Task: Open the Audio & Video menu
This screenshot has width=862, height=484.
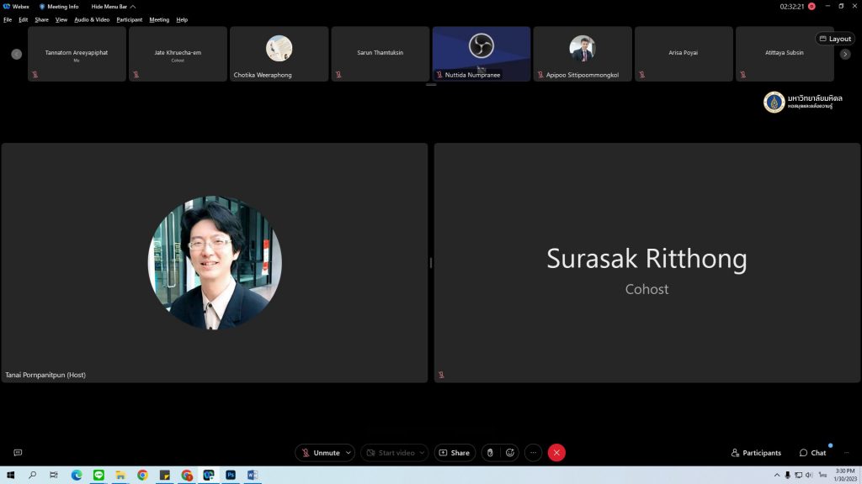Action: (92, 19)
